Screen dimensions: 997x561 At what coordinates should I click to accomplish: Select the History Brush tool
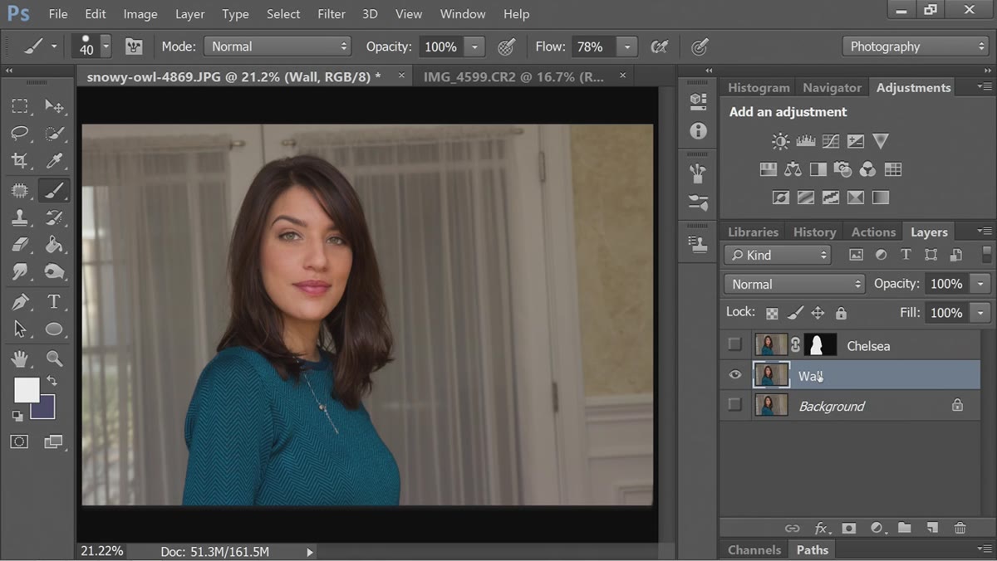(54, 217)
